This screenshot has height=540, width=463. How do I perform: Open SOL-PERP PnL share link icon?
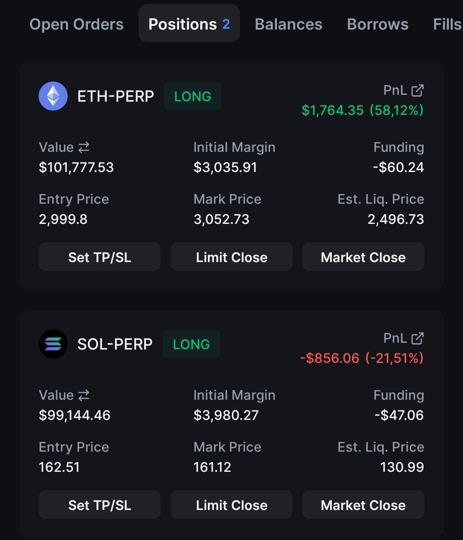417,338
